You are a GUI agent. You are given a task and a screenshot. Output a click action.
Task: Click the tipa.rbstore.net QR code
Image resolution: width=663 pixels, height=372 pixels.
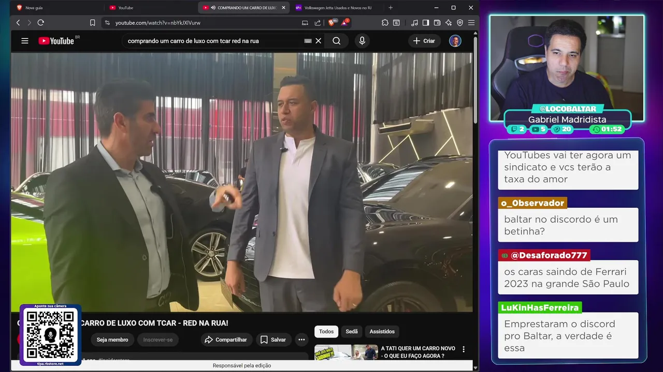pyautogui.click(x=50, y=334)
